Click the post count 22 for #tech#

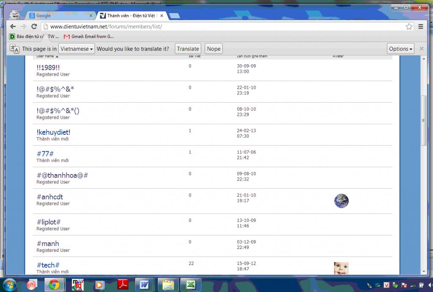(191, 263)
